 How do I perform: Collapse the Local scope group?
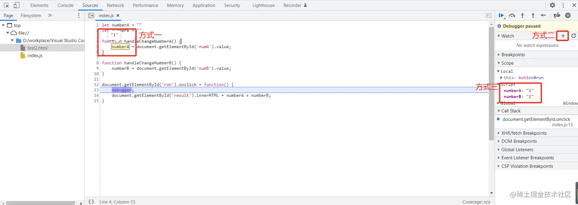point(498,71)
